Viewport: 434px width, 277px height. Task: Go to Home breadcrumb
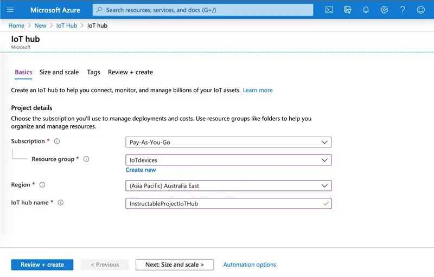coord(16,25)
